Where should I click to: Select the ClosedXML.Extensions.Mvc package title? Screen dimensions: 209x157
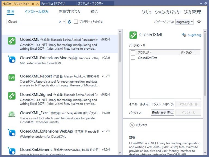43,58
